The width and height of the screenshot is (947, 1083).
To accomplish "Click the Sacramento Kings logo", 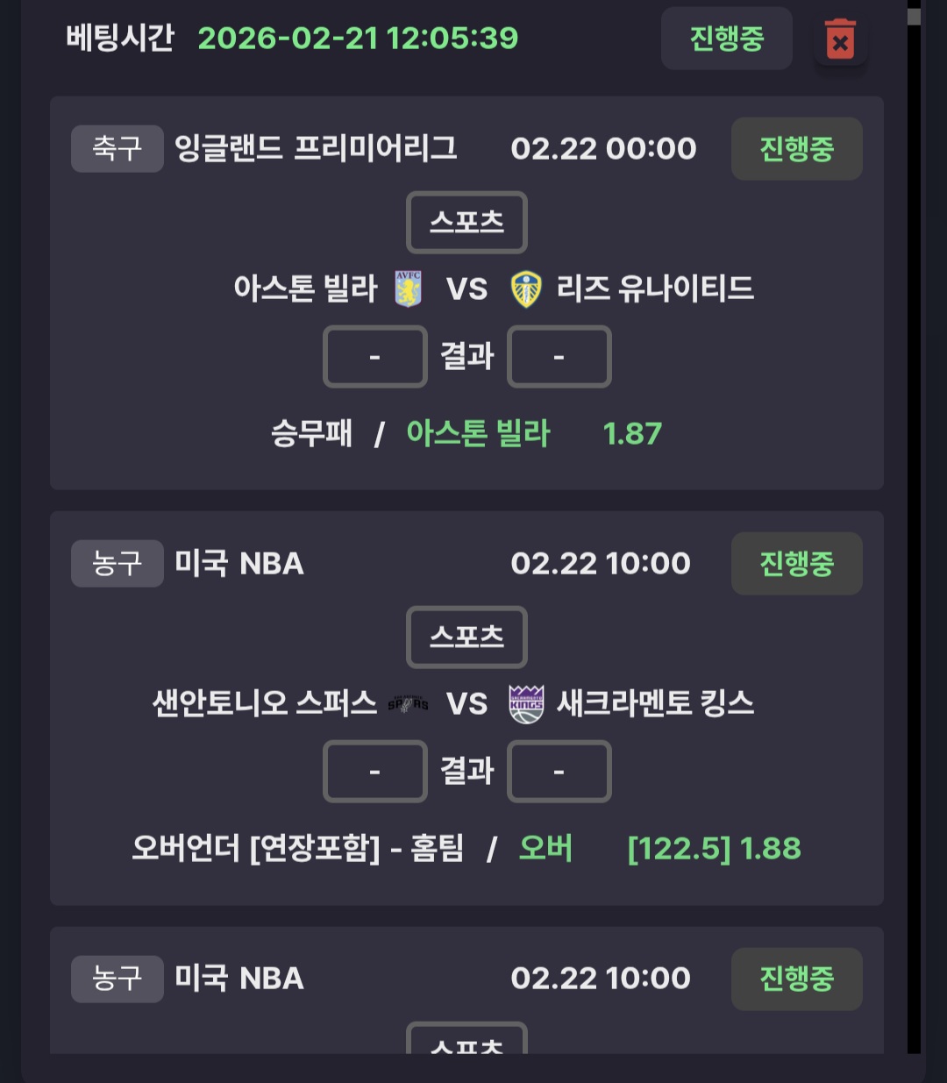I will tap(526, 704).
